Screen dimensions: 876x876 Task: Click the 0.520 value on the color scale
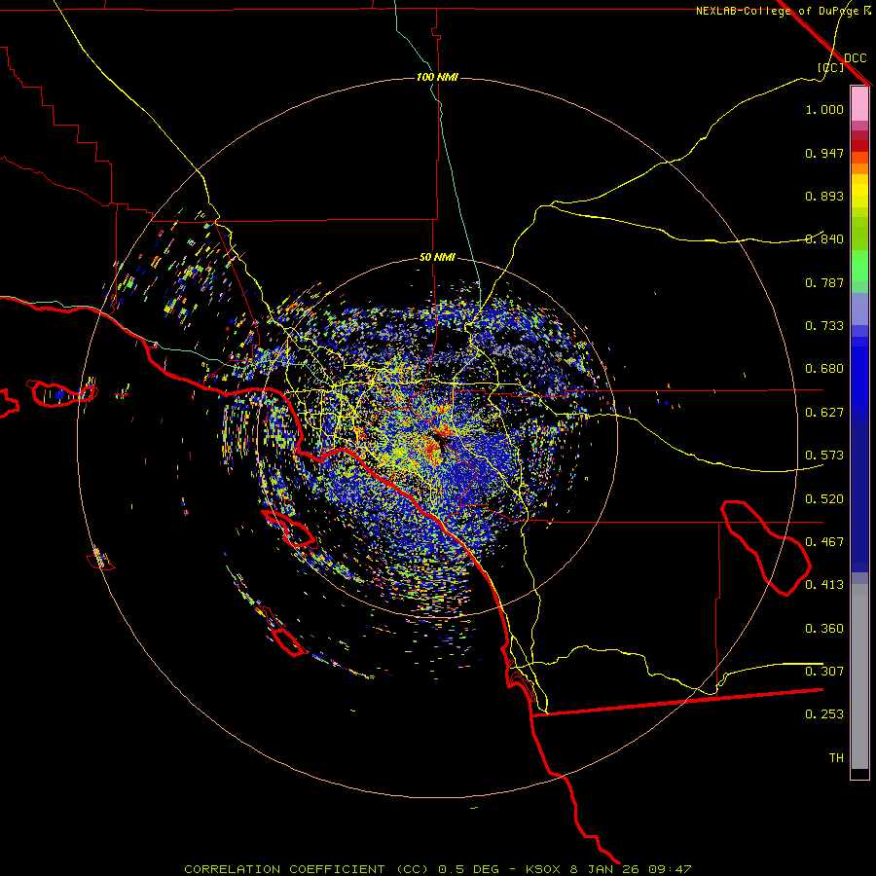tap(824, 499)
